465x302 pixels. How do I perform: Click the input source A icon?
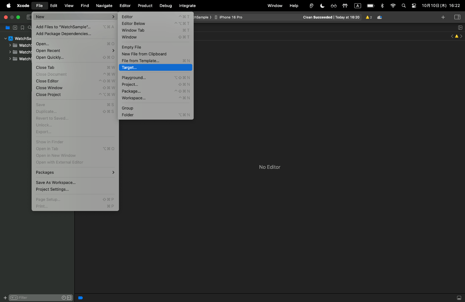(x=358, y=6)
